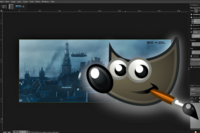Screen dimensions: 200x133
Task: Click the dock separator handle right of canvas
Action: point(189,69)
